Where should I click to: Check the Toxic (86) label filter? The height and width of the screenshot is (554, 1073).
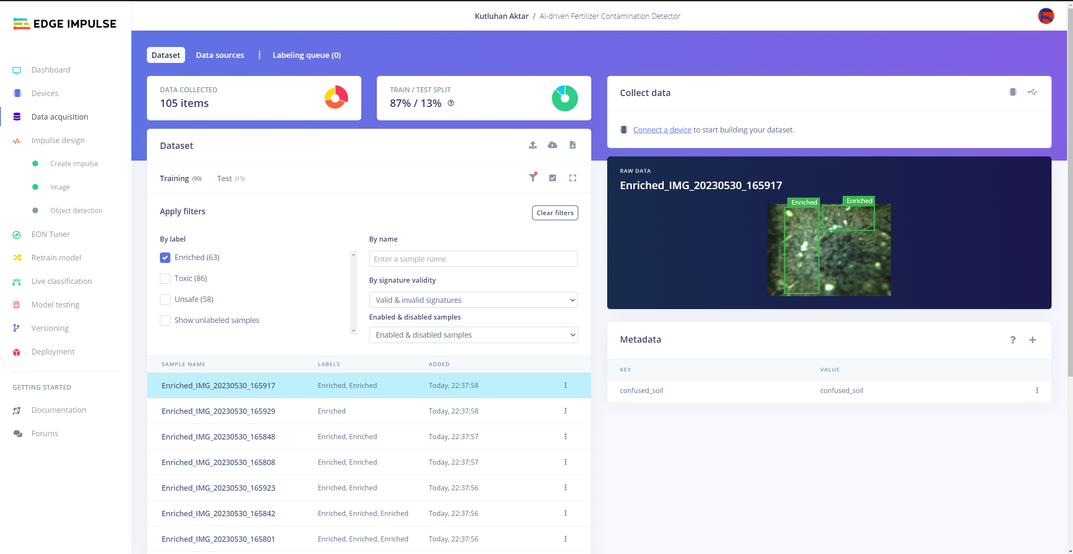(x=165, y=278)
